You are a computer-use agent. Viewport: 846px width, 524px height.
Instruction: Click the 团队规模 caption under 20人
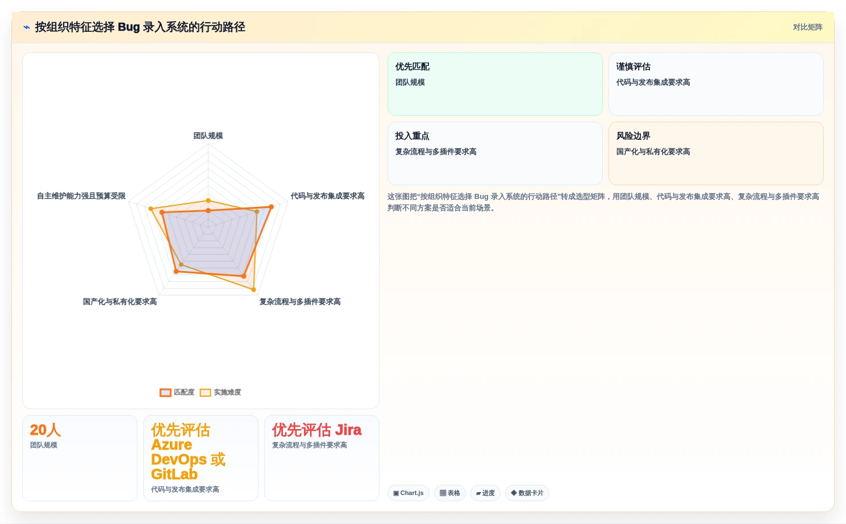coord(44,445)
